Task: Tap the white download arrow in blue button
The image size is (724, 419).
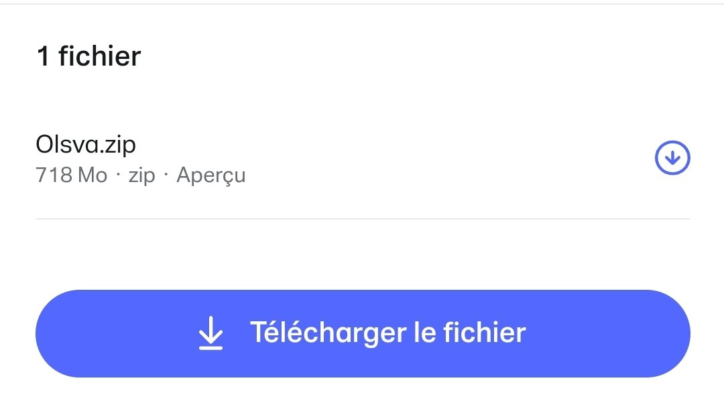Action: point(211,333)
